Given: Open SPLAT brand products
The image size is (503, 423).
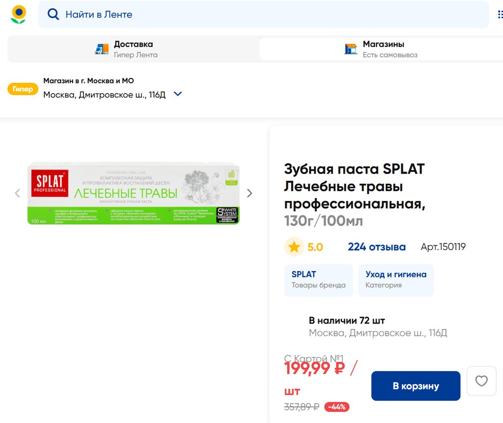Looking at the screenshot, I should (x=318, y=280).
